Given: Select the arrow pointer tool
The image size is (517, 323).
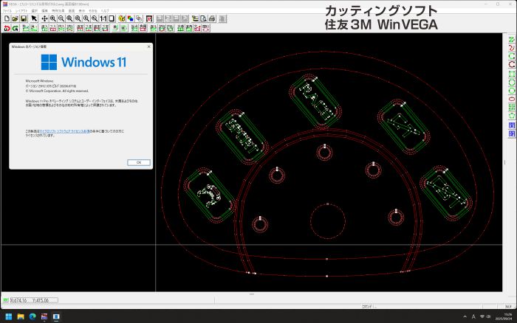Looking at the screenshot, I should tap(34, 18).
